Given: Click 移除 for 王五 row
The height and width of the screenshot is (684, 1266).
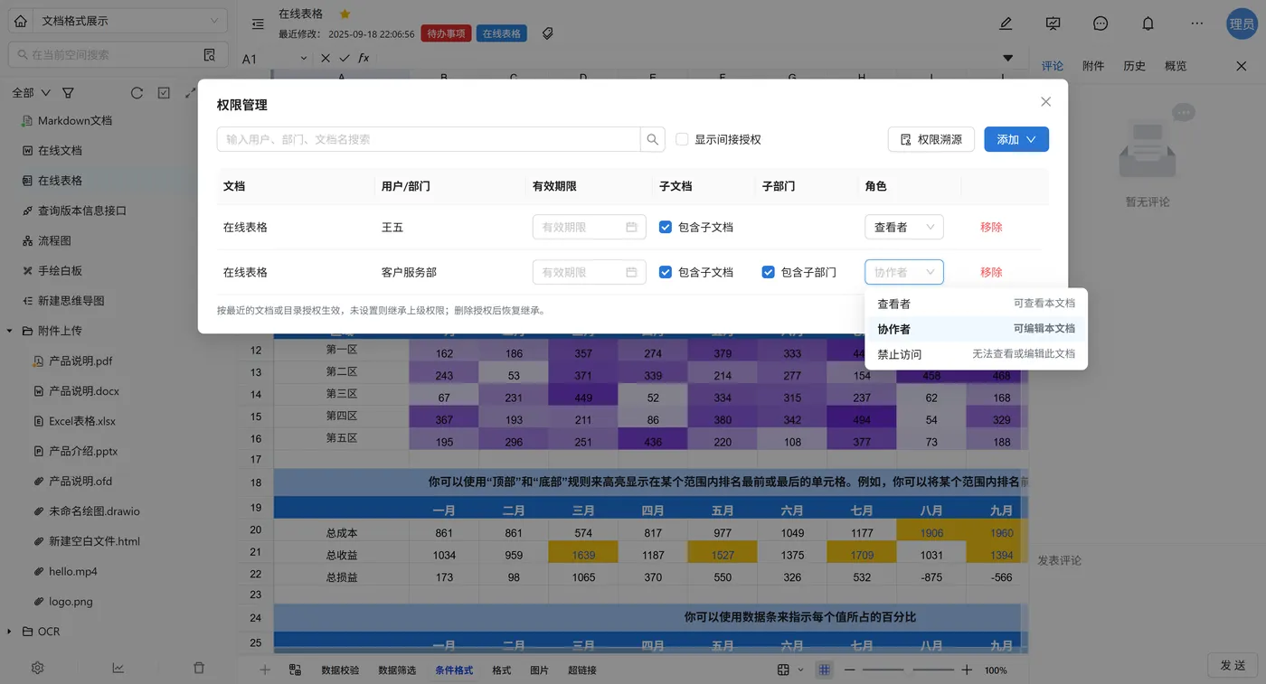Looking at the screenshot, I should click(991, 227).
